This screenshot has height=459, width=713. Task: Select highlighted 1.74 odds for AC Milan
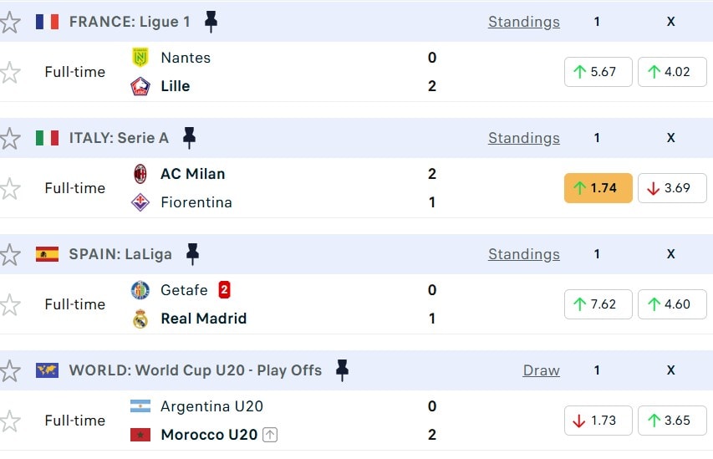point(598,188)
